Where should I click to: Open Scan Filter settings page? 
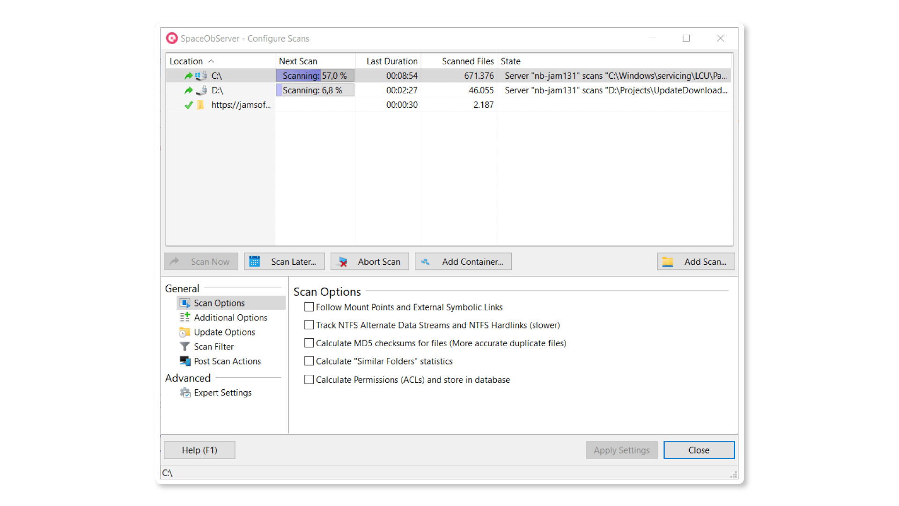click(x=214, y=347)
